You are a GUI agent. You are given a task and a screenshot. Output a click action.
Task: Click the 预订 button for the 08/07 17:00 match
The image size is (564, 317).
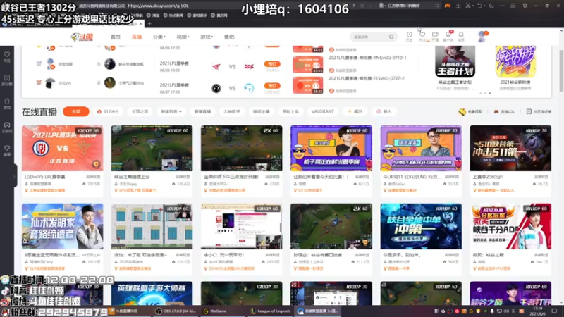272,86
